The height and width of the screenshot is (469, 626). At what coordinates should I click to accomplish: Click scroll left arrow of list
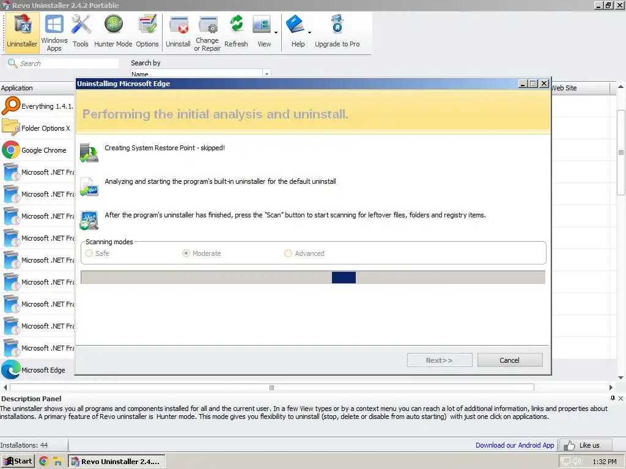[x=5, y=387]
